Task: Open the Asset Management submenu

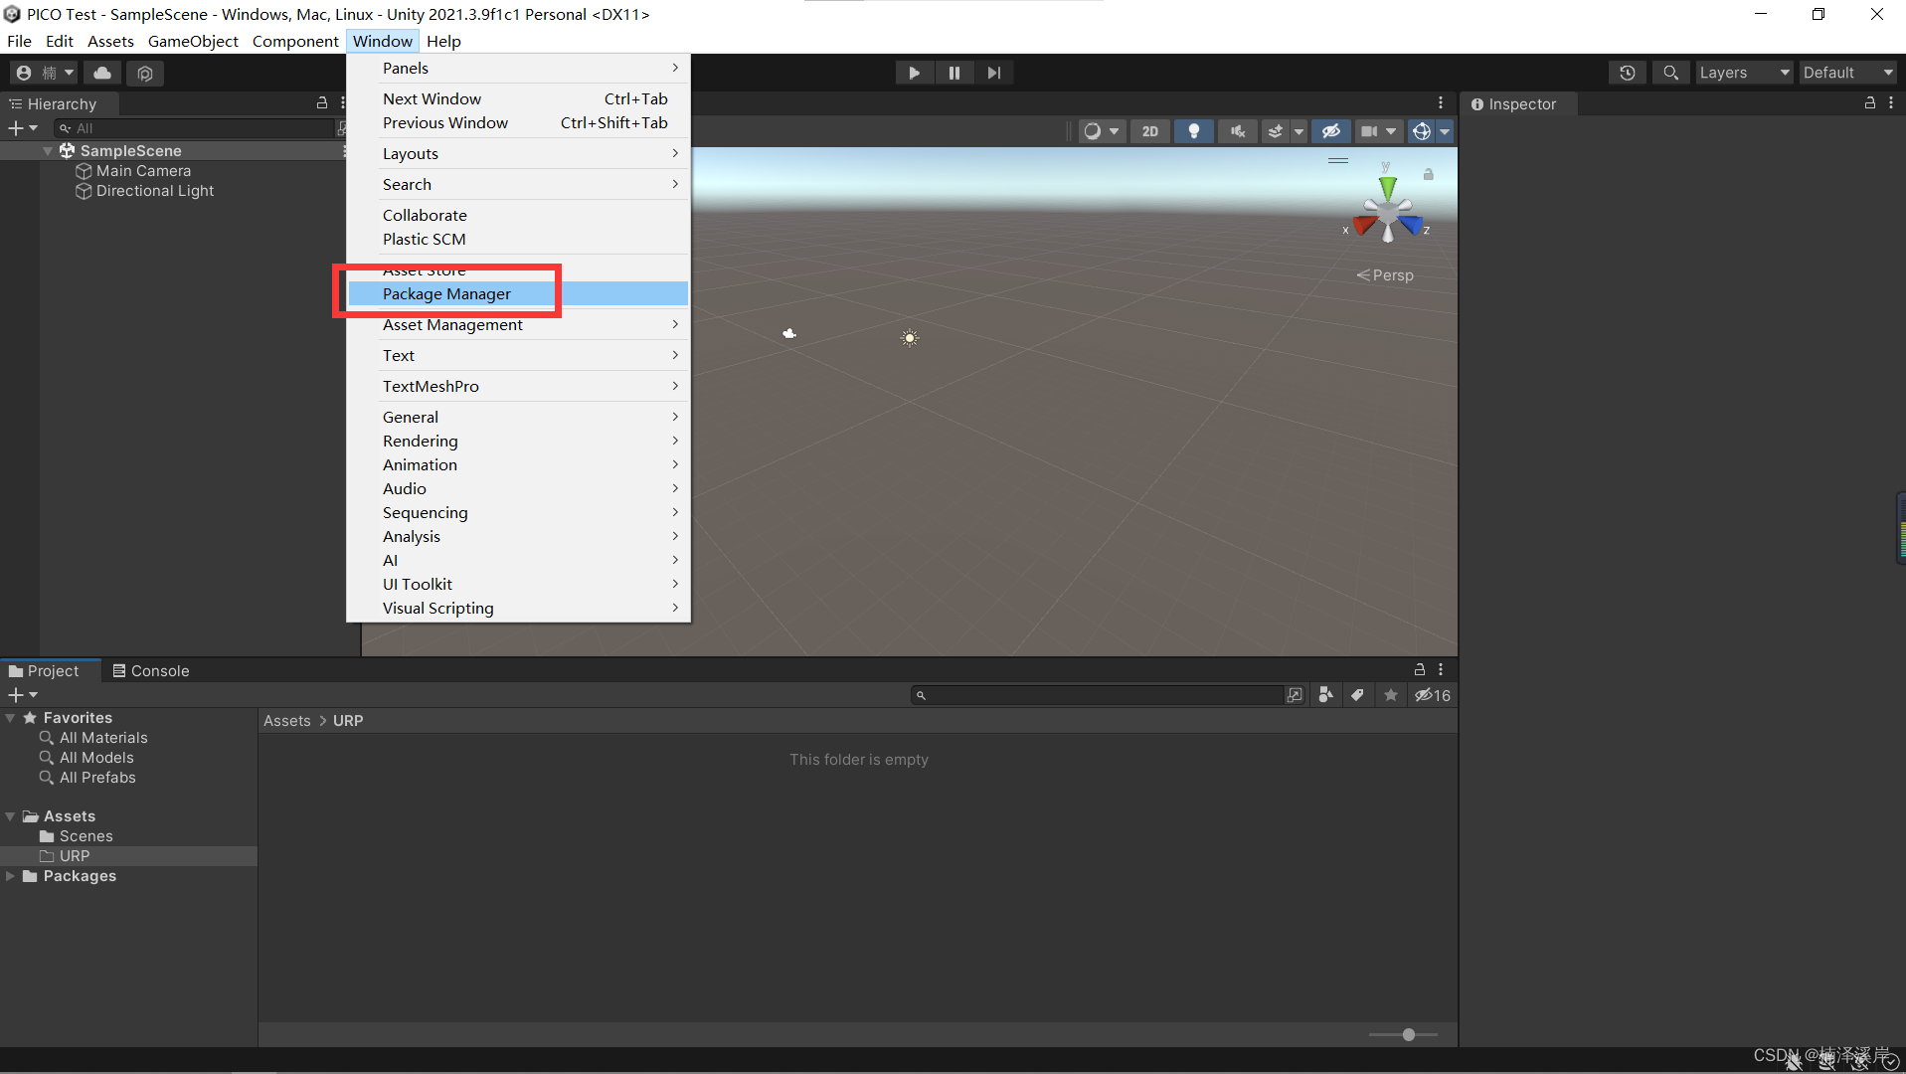Action: tap(518, 324)
